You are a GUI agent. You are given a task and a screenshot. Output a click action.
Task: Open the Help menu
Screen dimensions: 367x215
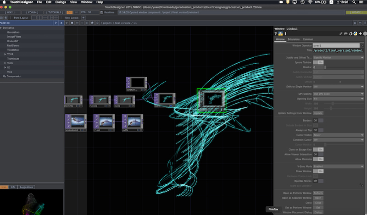tap(100, 2)
